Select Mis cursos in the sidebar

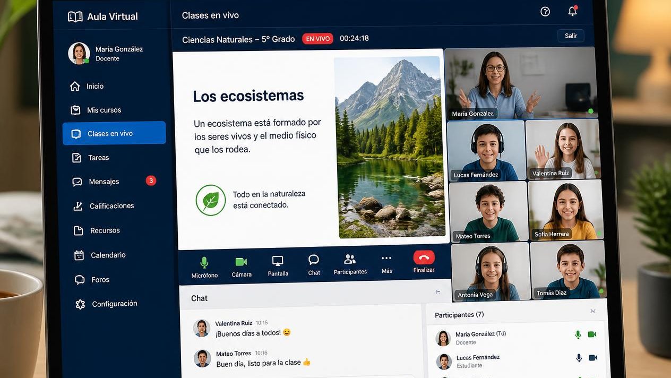tap(114, 110)
